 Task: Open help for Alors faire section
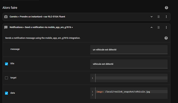[166, 8]
